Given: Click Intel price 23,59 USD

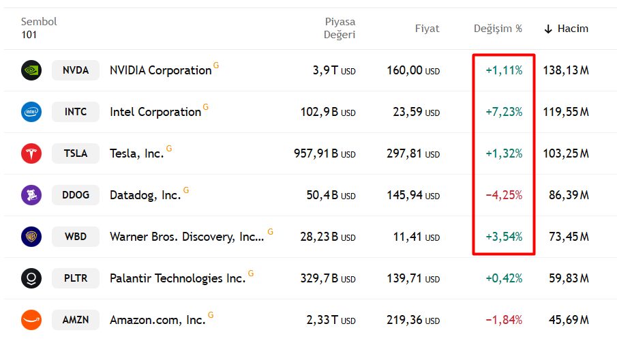Looking at the screenshot, I should tap(417, 113).
